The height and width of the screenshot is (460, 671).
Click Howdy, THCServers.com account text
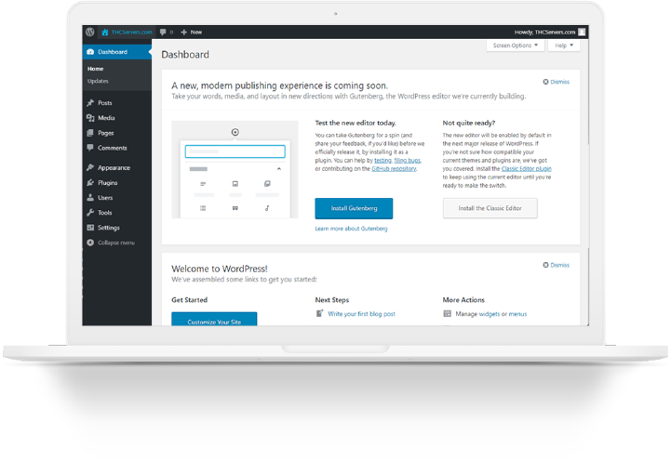click(x=544, y=32)
